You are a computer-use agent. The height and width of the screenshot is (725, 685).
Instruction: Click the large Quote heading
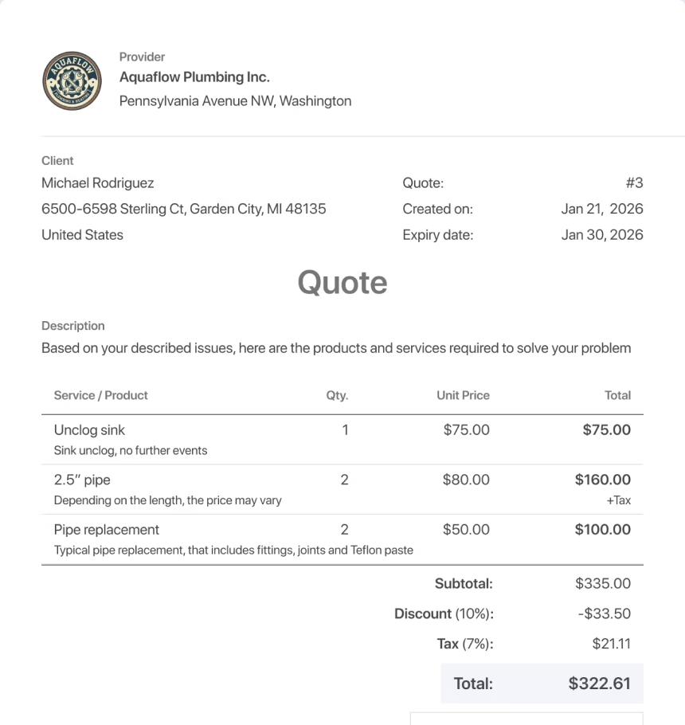tap(342, 283)
